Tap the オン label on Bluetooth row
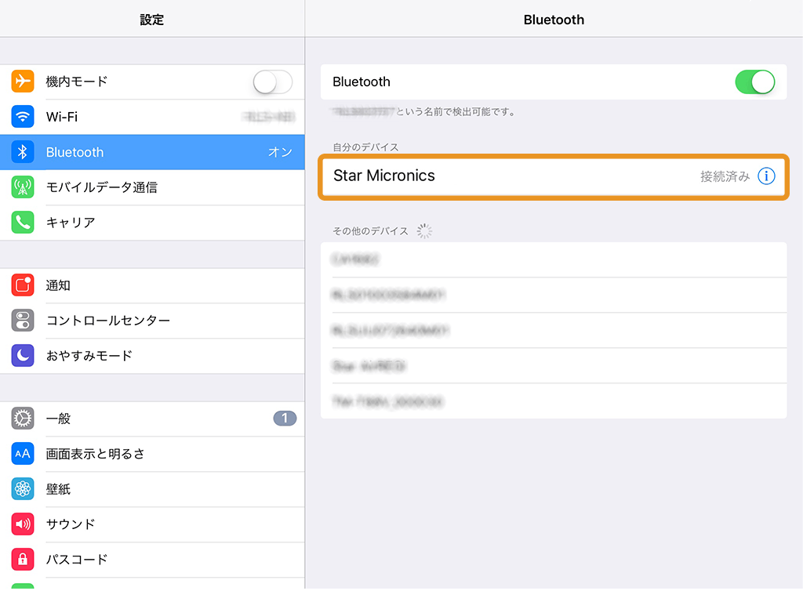 280,152
